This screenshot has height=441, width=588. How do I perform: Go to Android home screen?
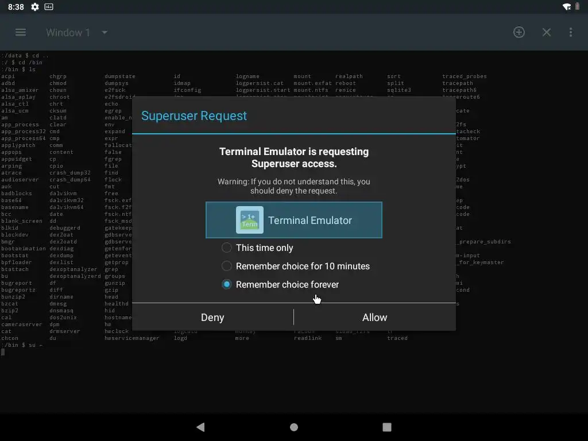tap(294, 427)
